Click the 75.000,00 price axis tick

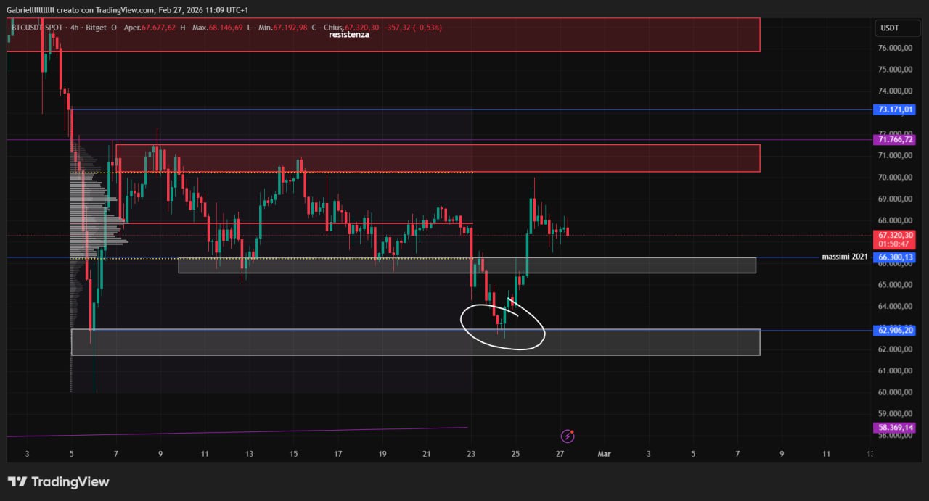coord(895,70)
